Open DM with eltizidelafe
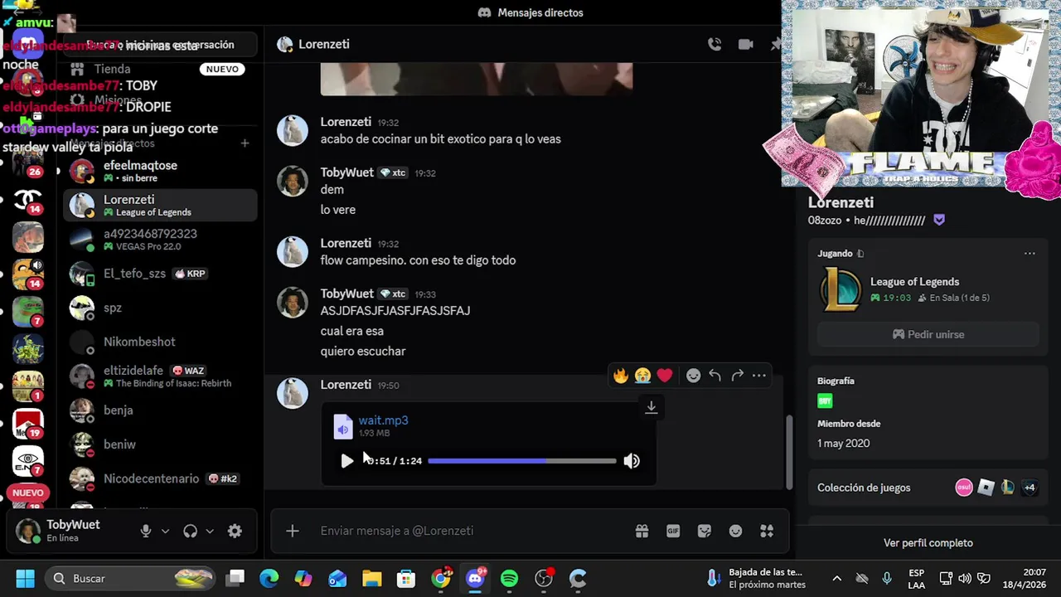Viewport: 1061px width, 597px height. pos(160,376)
